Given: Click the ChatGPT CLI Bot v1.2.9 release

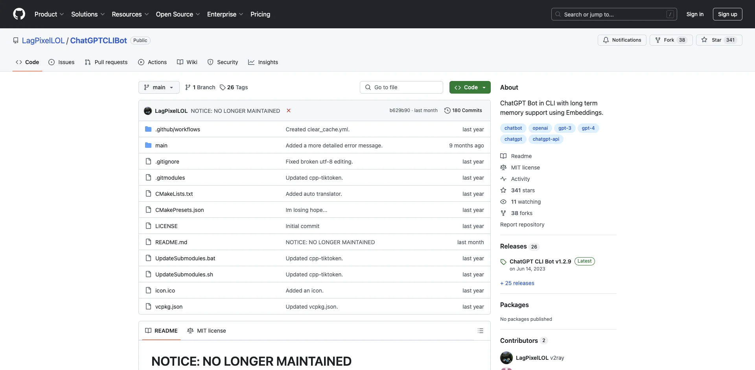Looking at the screenshot, I should (540, 261).
